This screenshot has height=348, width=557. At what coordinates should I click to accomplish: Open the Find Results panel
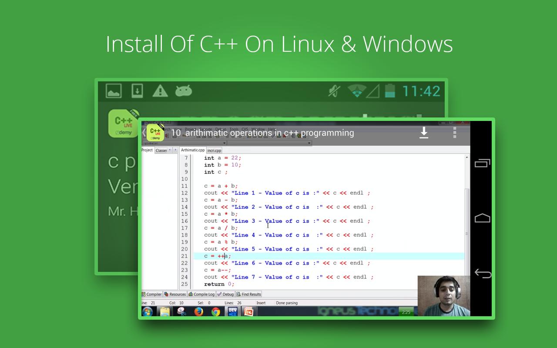[250, 294]
